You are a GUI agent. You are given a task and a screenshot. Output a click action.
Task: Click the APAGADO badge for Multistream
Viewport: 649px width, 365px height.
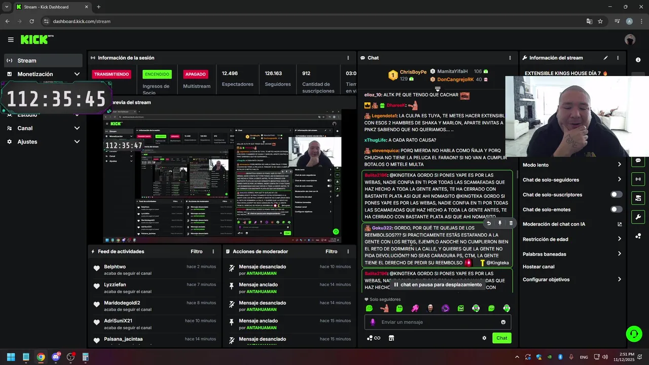(x=195, y=74)
